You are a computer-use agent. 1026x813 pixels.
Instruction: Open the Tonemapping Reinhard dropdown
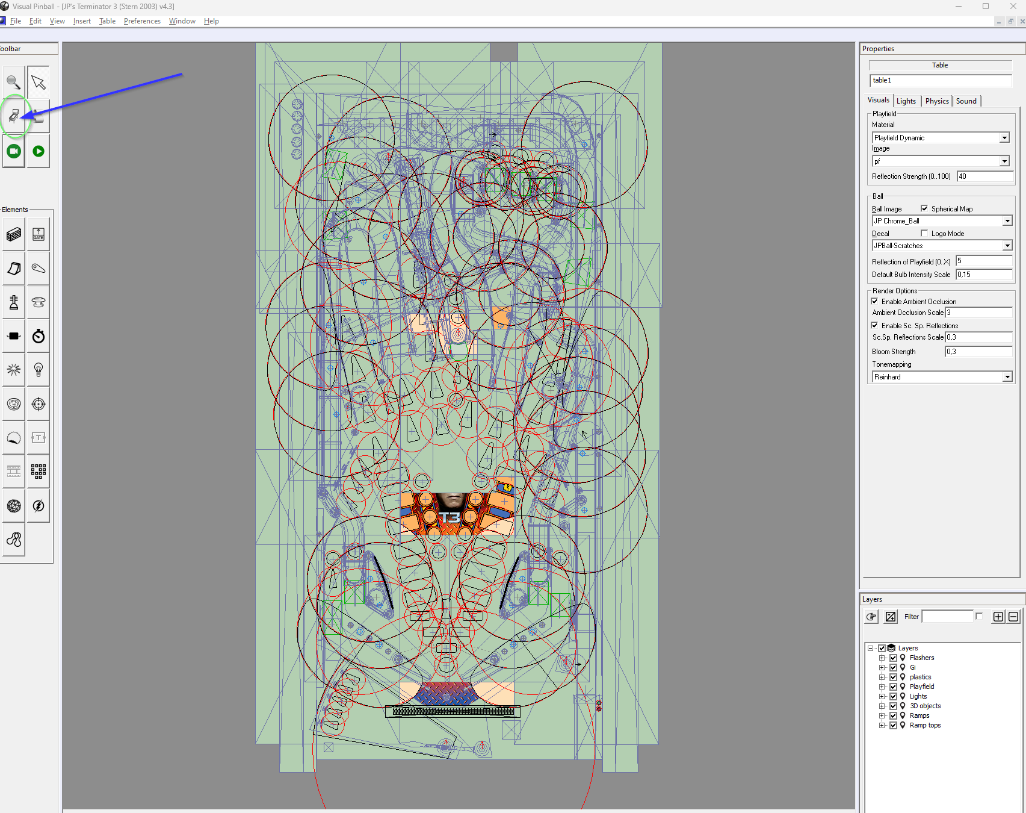[942, 377]
